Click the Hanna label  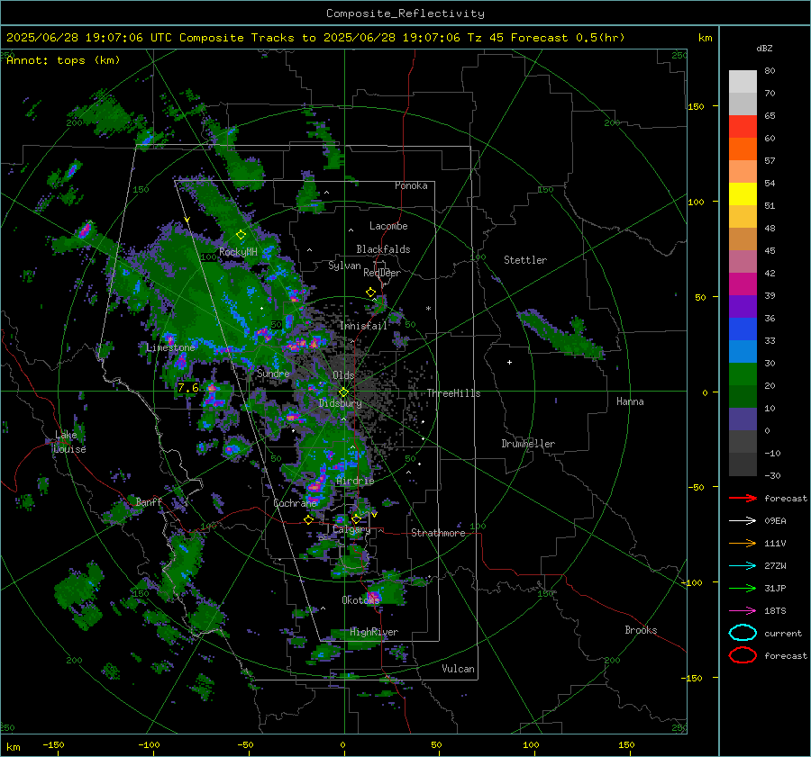click(x=630, y=401)
